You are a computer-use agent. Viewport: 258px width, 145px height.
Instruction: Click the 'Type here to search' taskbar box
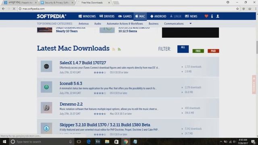tap(42, 141)
